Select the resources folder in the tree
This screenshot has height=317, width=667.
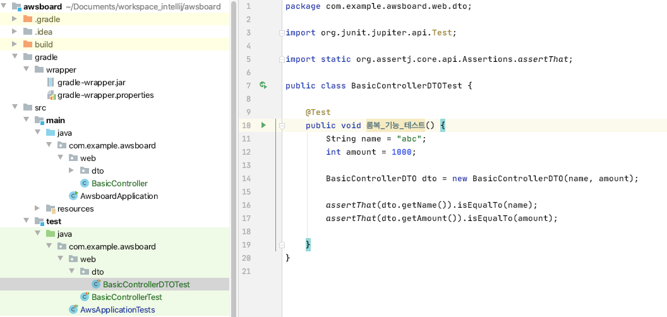(75, 209)
